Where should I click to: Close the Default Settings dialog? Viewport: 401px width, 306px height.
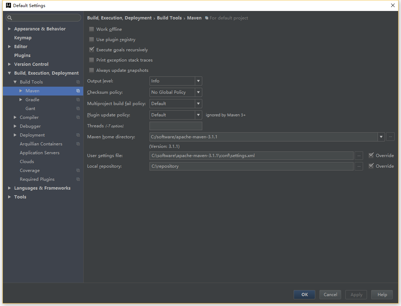click(393, 5)
